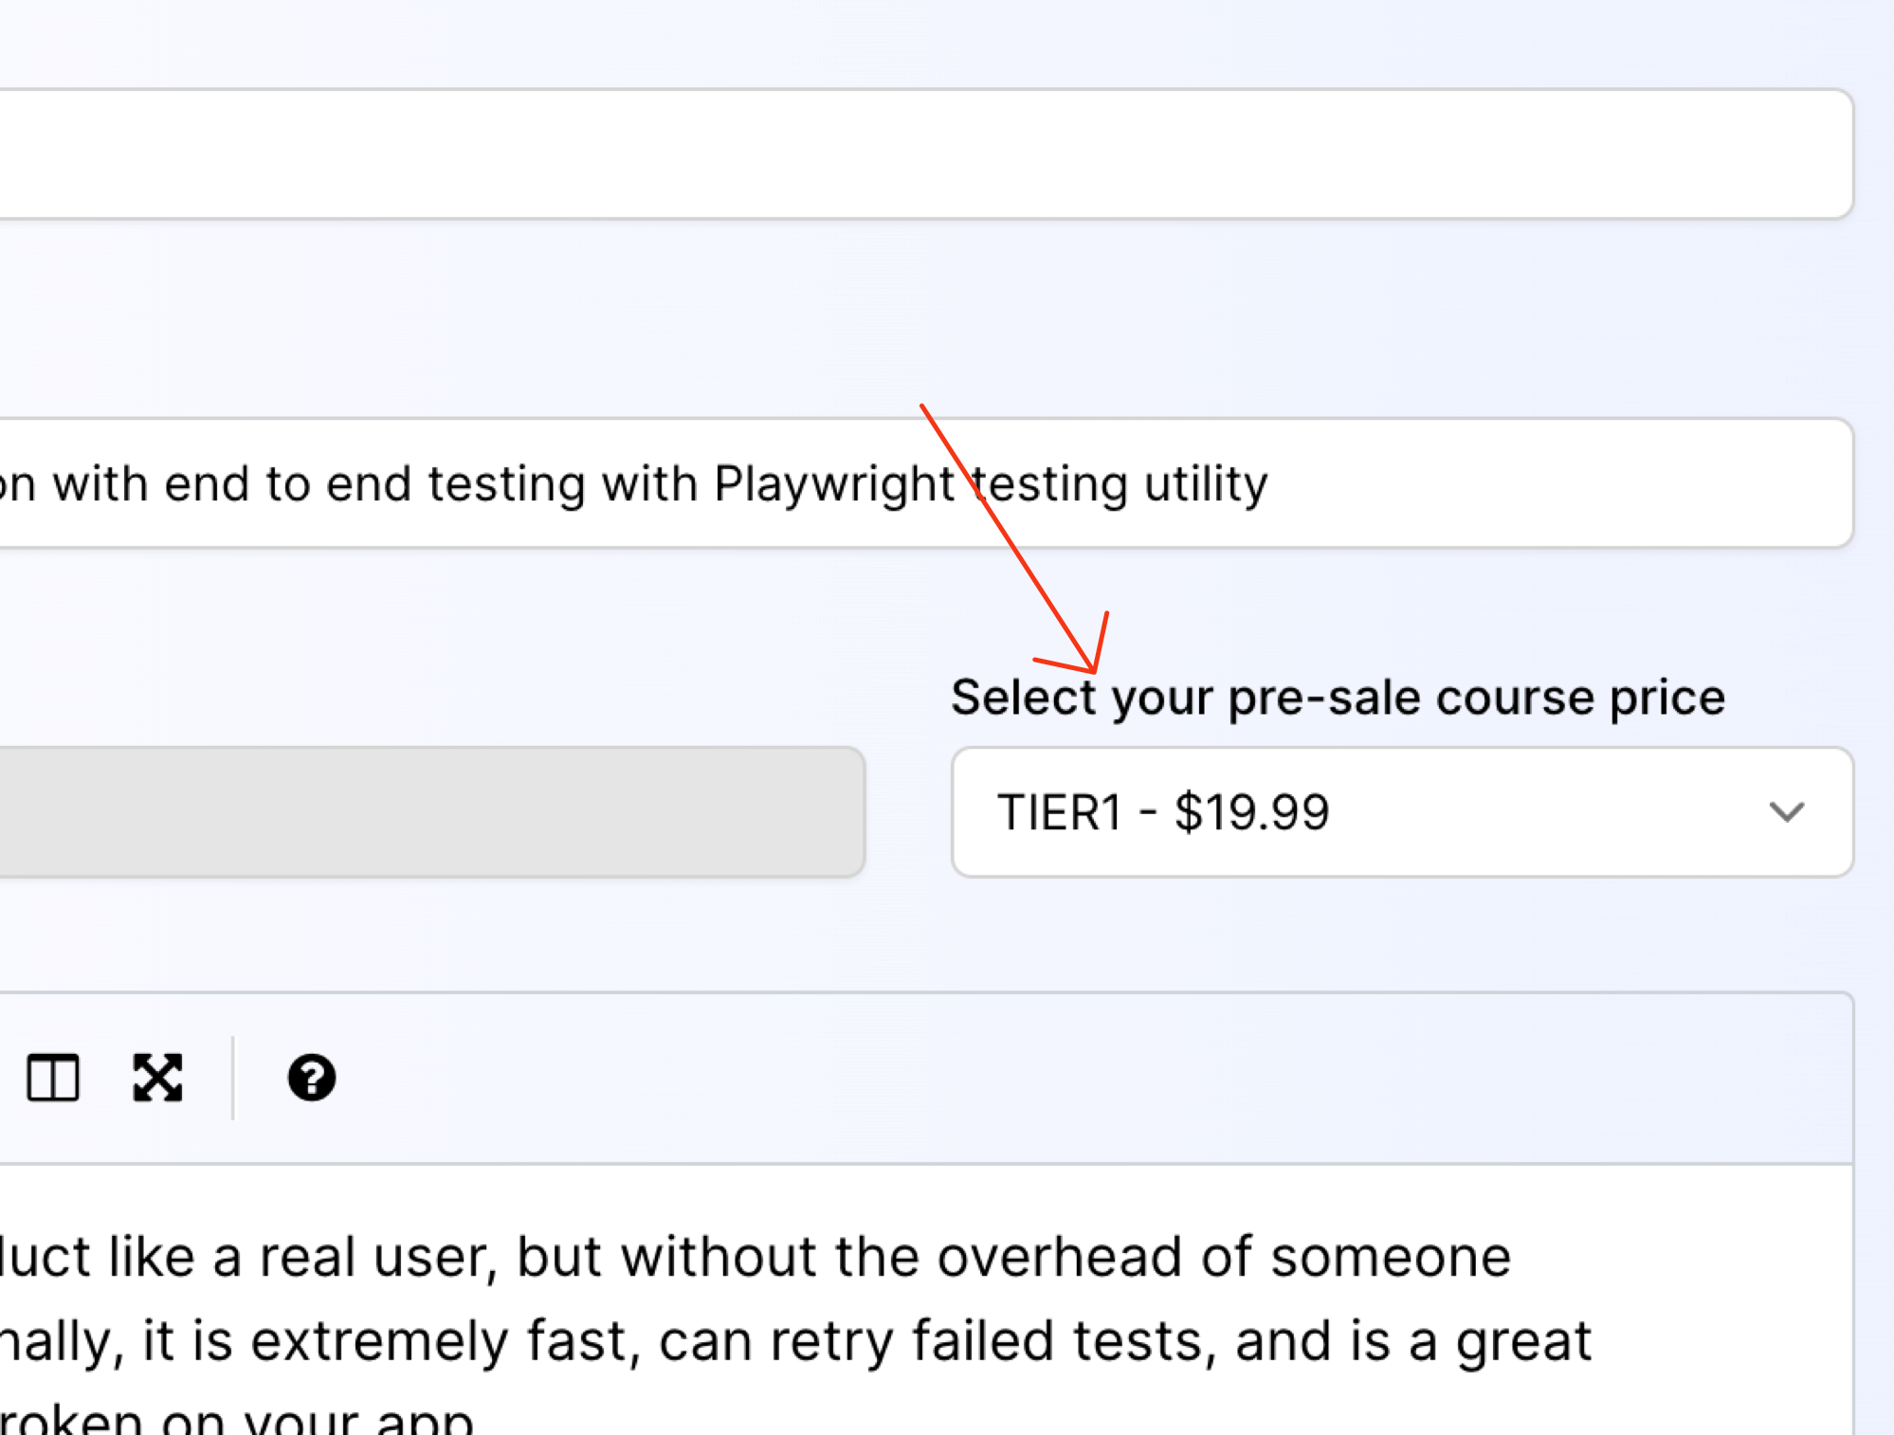
Task: Click the word "someone" in the editor text
Action: (1390, 1258)
